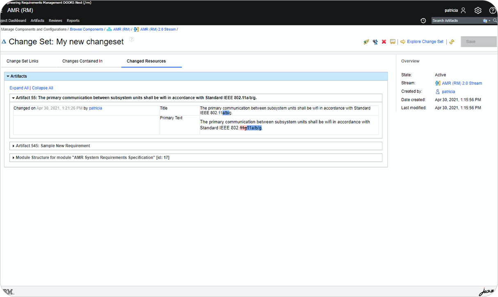
Task: Click stream icon in Overview panel
Action: click(x=438, y=83)
